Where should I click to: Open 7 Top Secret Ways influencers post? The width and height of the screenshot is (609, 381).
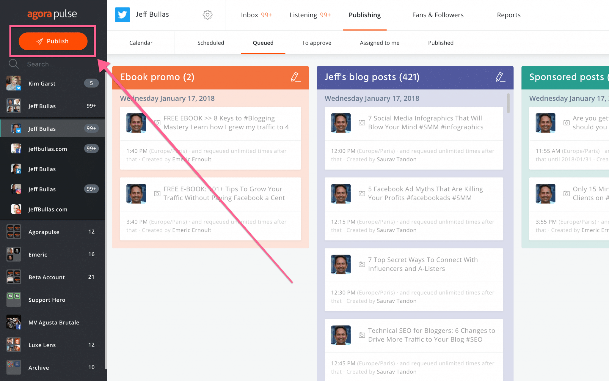tap(414, 280)
